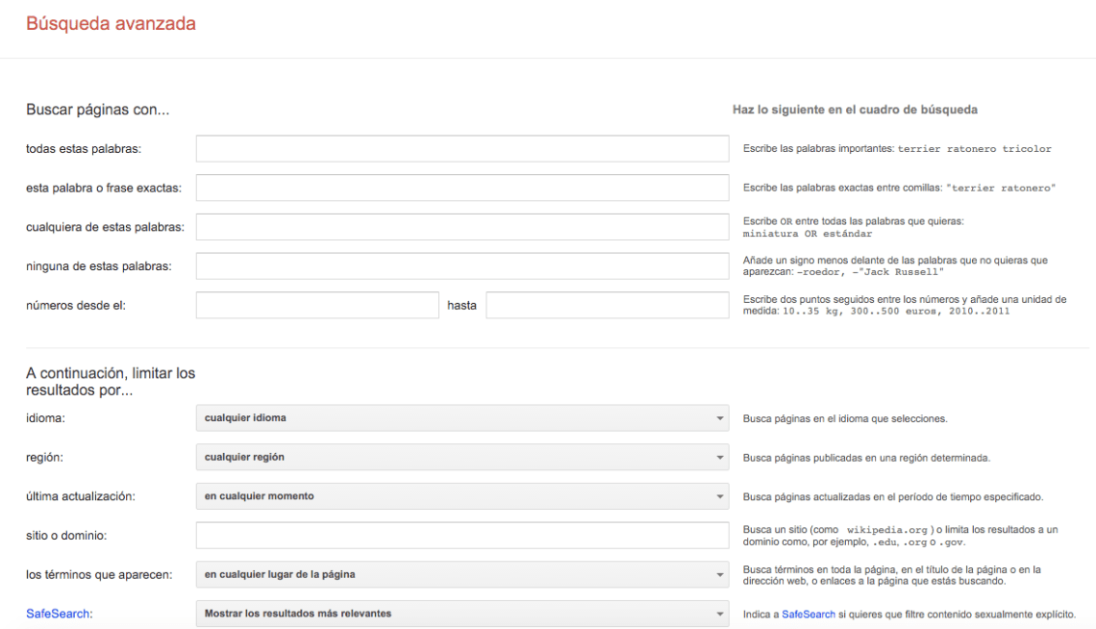Click 'Haz lo siguiente en el cuadro' heading

[x=854, y=110]
